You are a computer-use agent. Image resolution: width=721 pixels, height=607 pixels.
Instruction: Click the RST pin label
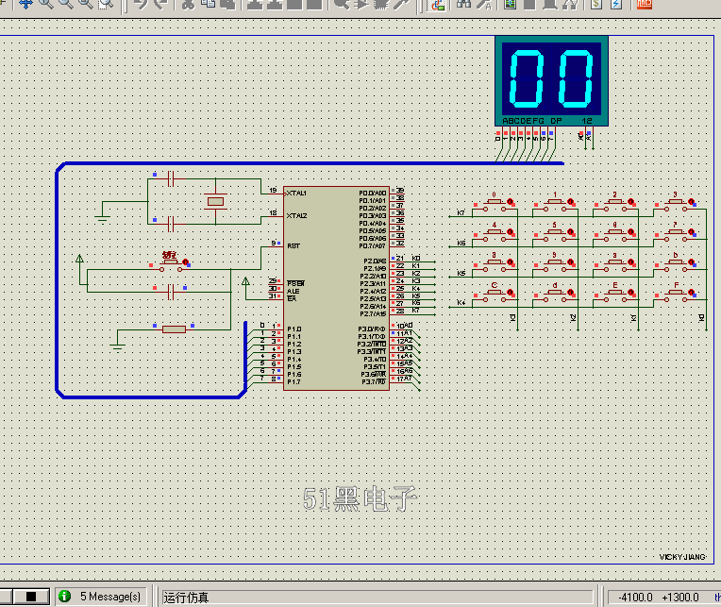[x=293, y=246]
